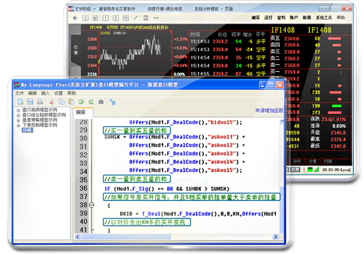Viewport: 363px width, 254px height.
Task: Click the sigma icon in trading toolbar
Action: tap(86, 18)
